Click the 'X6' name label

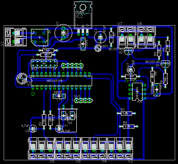click(x=139, y=24)
